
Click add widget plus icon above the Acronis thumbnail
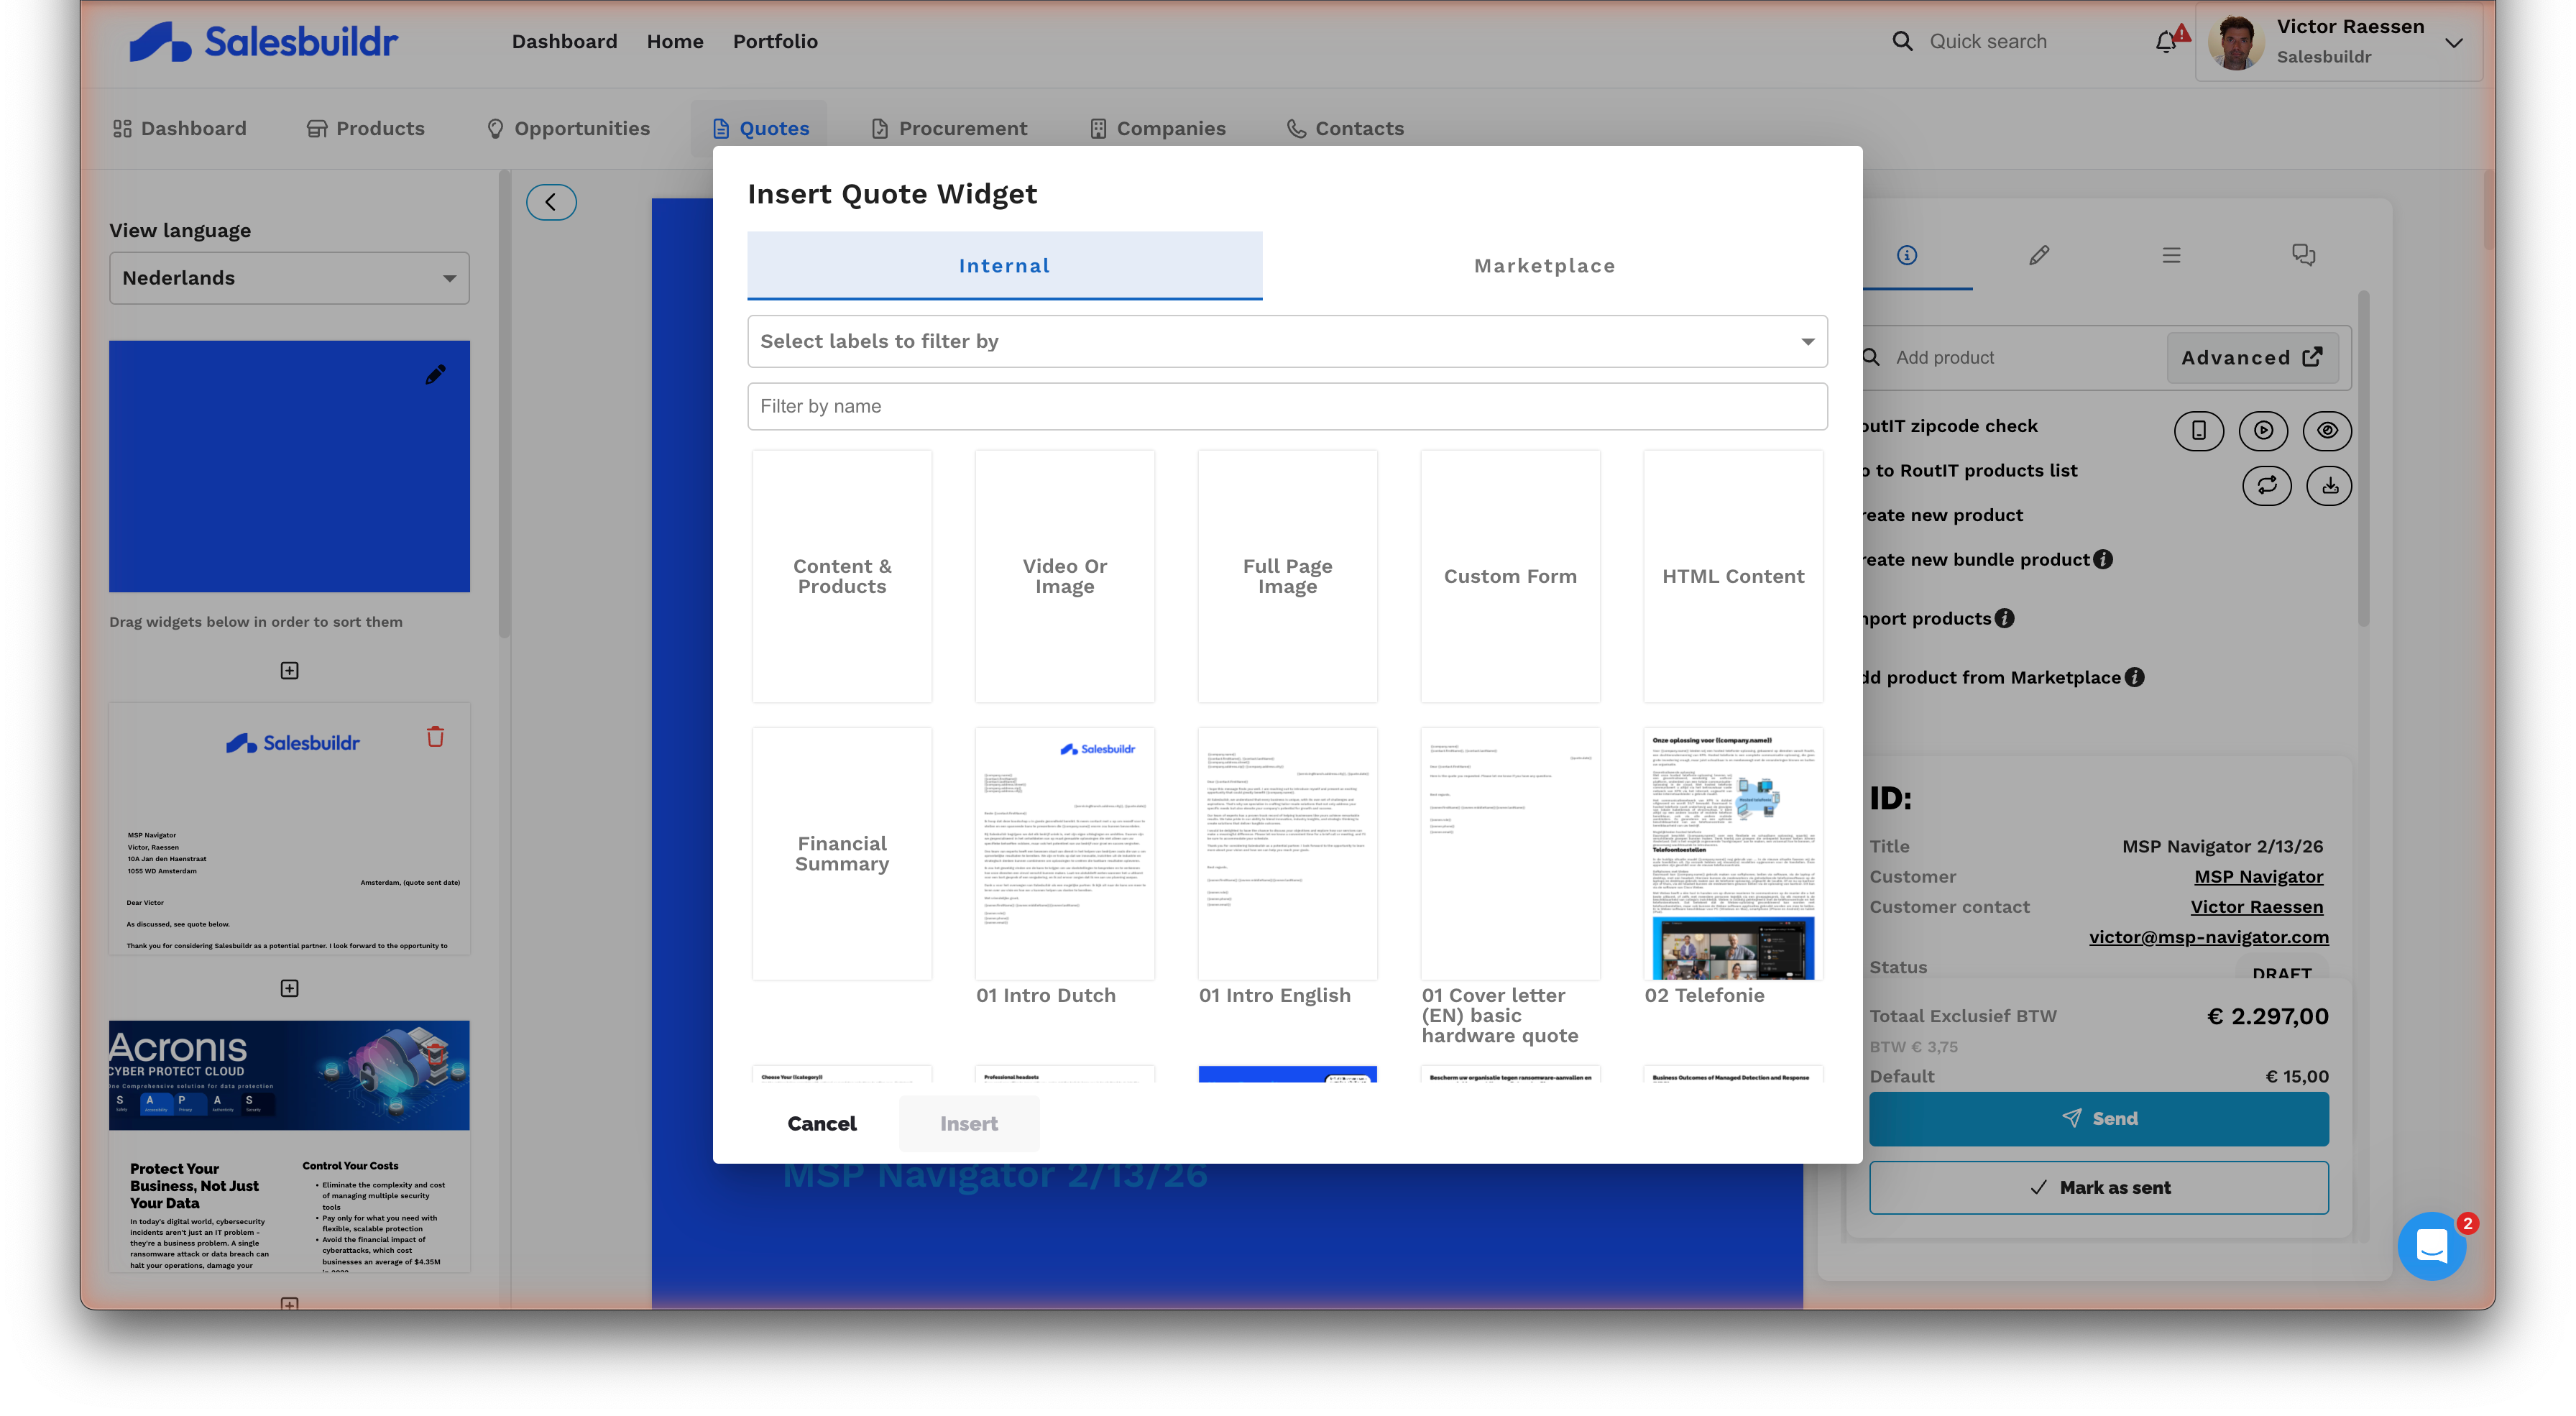click(289, 988)
